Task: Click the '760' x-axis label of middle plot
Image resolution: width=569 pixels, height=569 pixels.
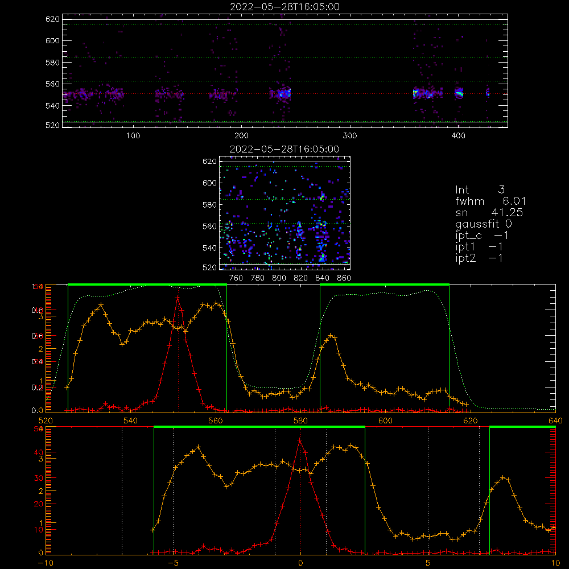Action: coord(236,278)
